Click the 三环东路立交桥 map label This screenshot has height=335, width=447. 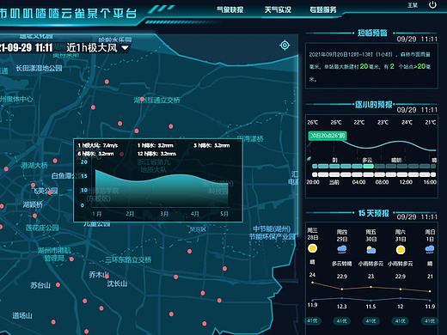(x=128, y=259)
